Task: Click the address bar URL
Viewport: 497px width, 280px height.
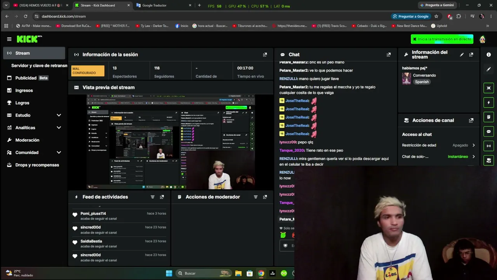Action: (x=64, y=16)
